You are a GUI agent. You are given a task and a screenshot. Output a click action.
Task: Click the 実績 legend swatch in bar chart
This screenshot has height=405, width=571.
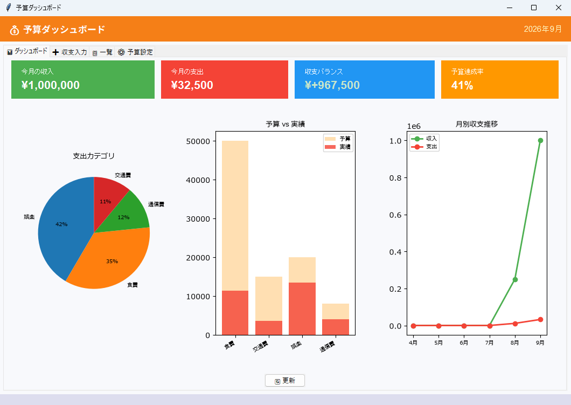[330, 147]
